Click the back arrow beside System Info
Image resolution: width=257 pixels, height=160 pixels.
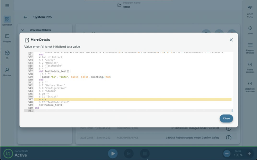26,17
